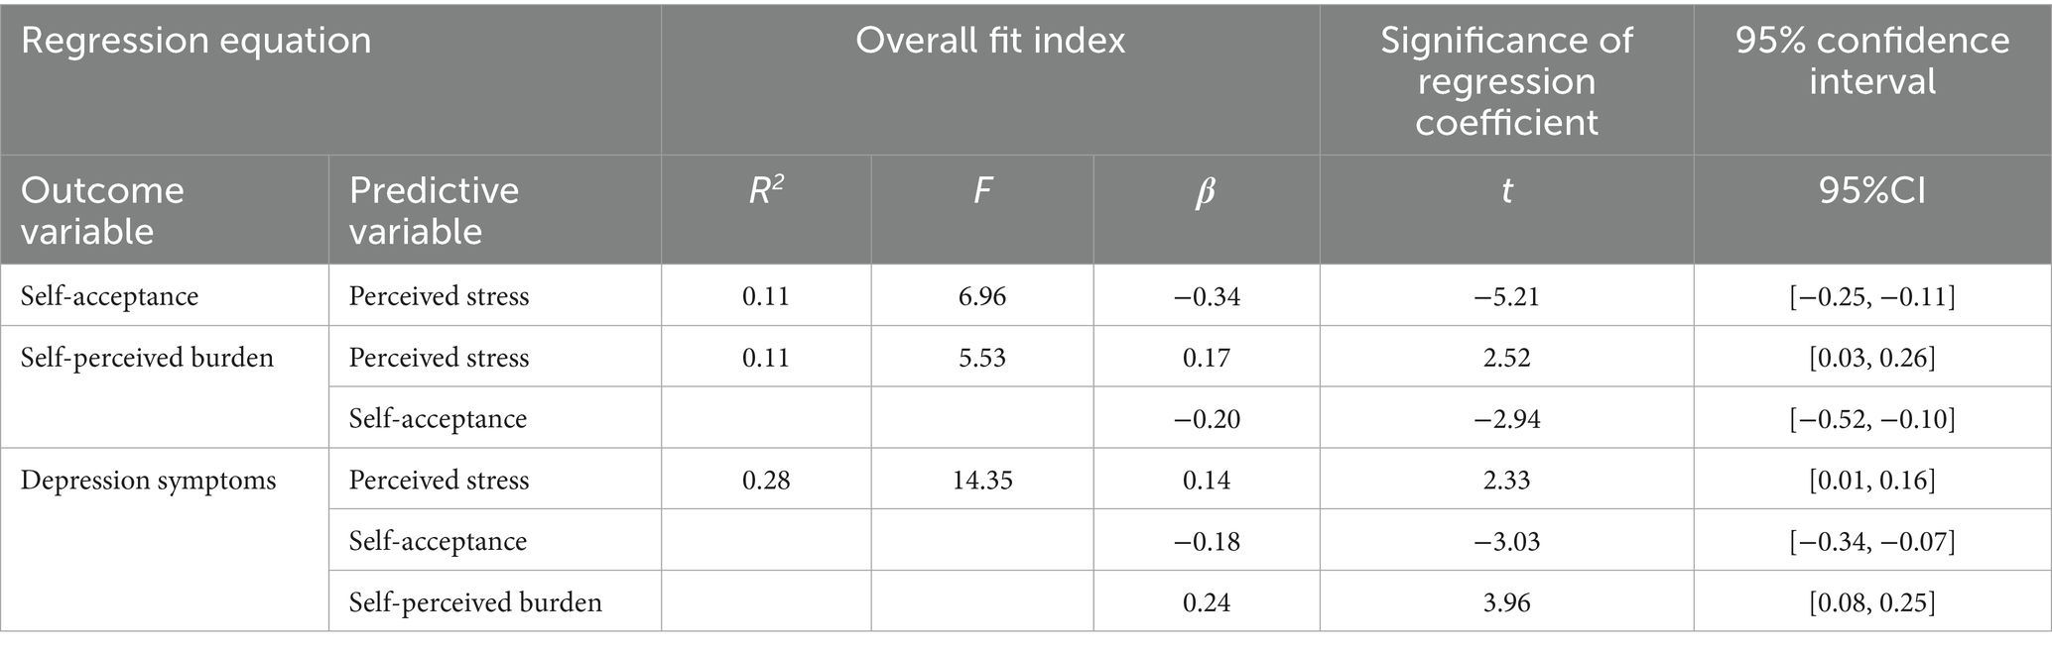The image size is (2052, 649).
Task: Click the "Outcome variable" subheader
Action: [x=103, y=210]
